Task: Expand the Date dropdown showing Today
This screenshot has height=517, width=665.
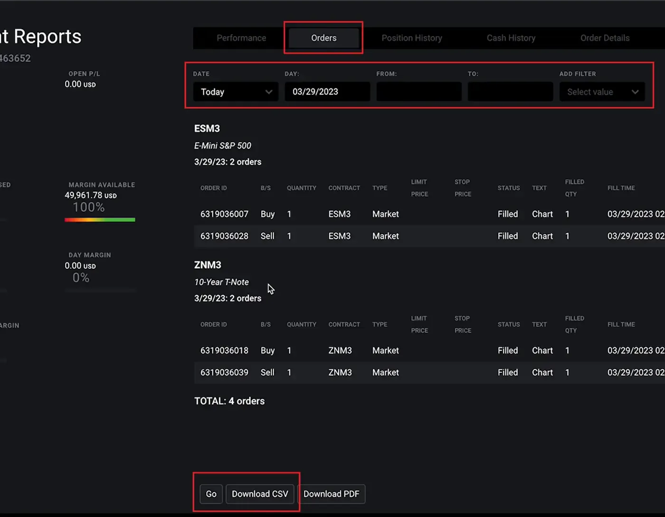Action: pos(236,92)
